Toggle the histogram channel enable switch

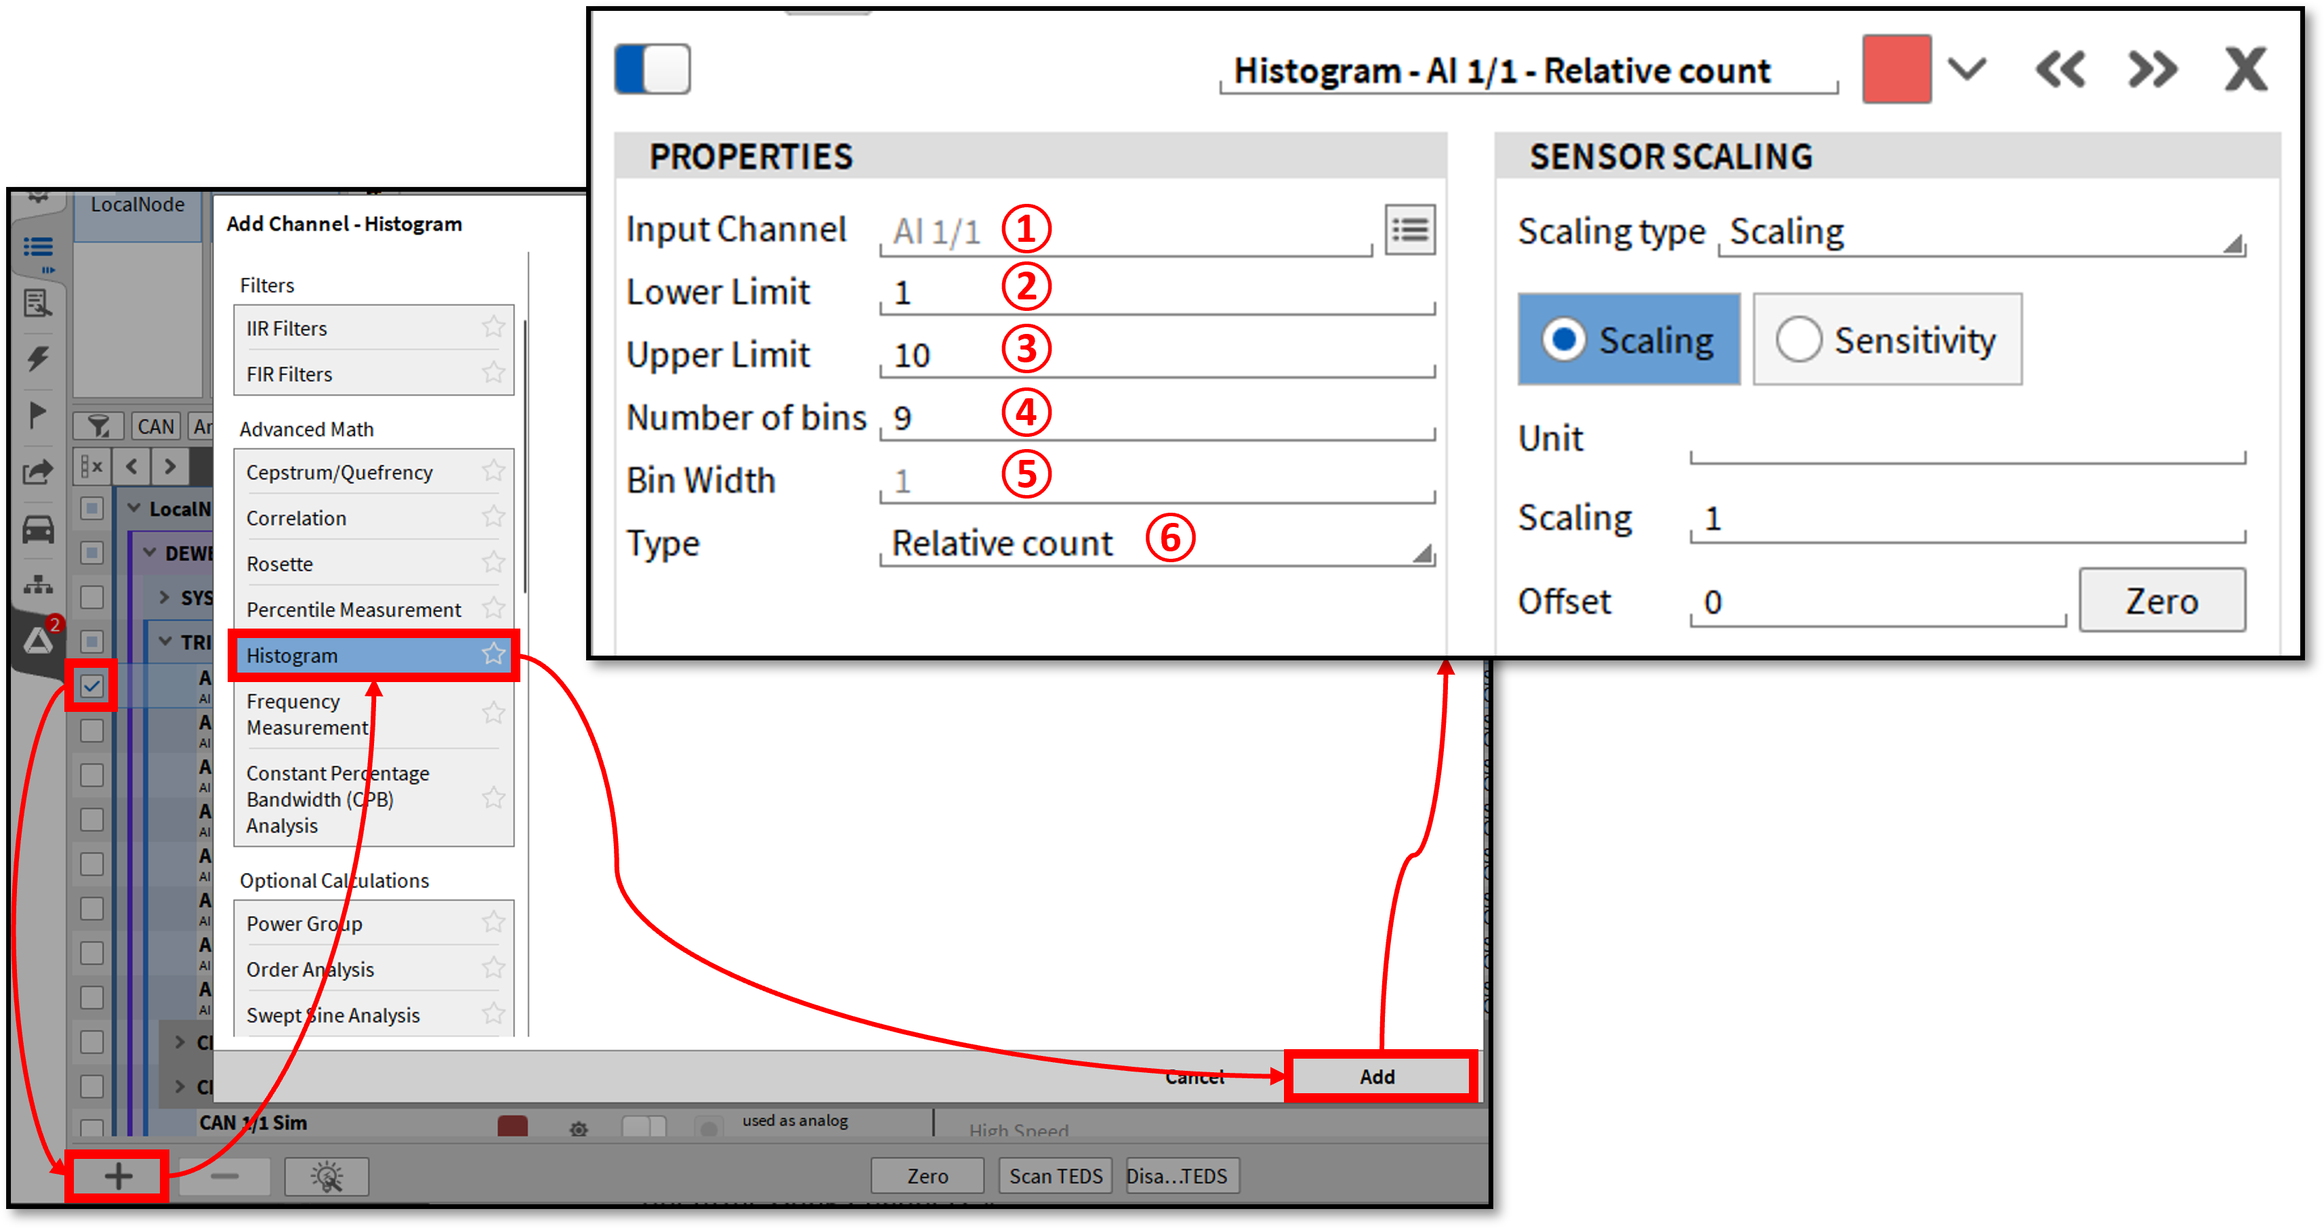[x=652, y=69]
